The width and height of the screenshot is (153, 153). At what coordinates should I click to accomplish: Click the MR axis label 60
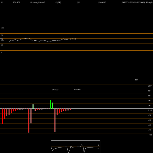(149, 96)
